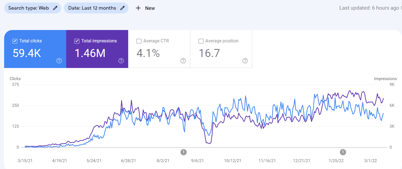Enable the Average CTR checkbox
This screenshot has width=402, height=169.
139,41
